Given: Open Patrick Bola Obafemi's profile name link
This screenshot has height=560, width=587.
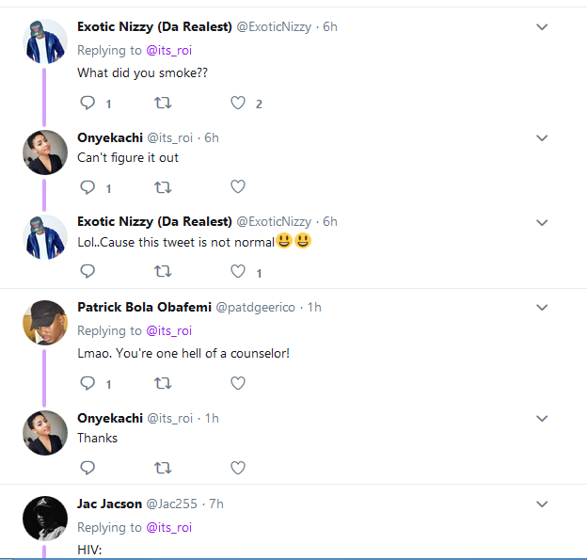Looking at the screenshot, I should (x=144, y=308).
